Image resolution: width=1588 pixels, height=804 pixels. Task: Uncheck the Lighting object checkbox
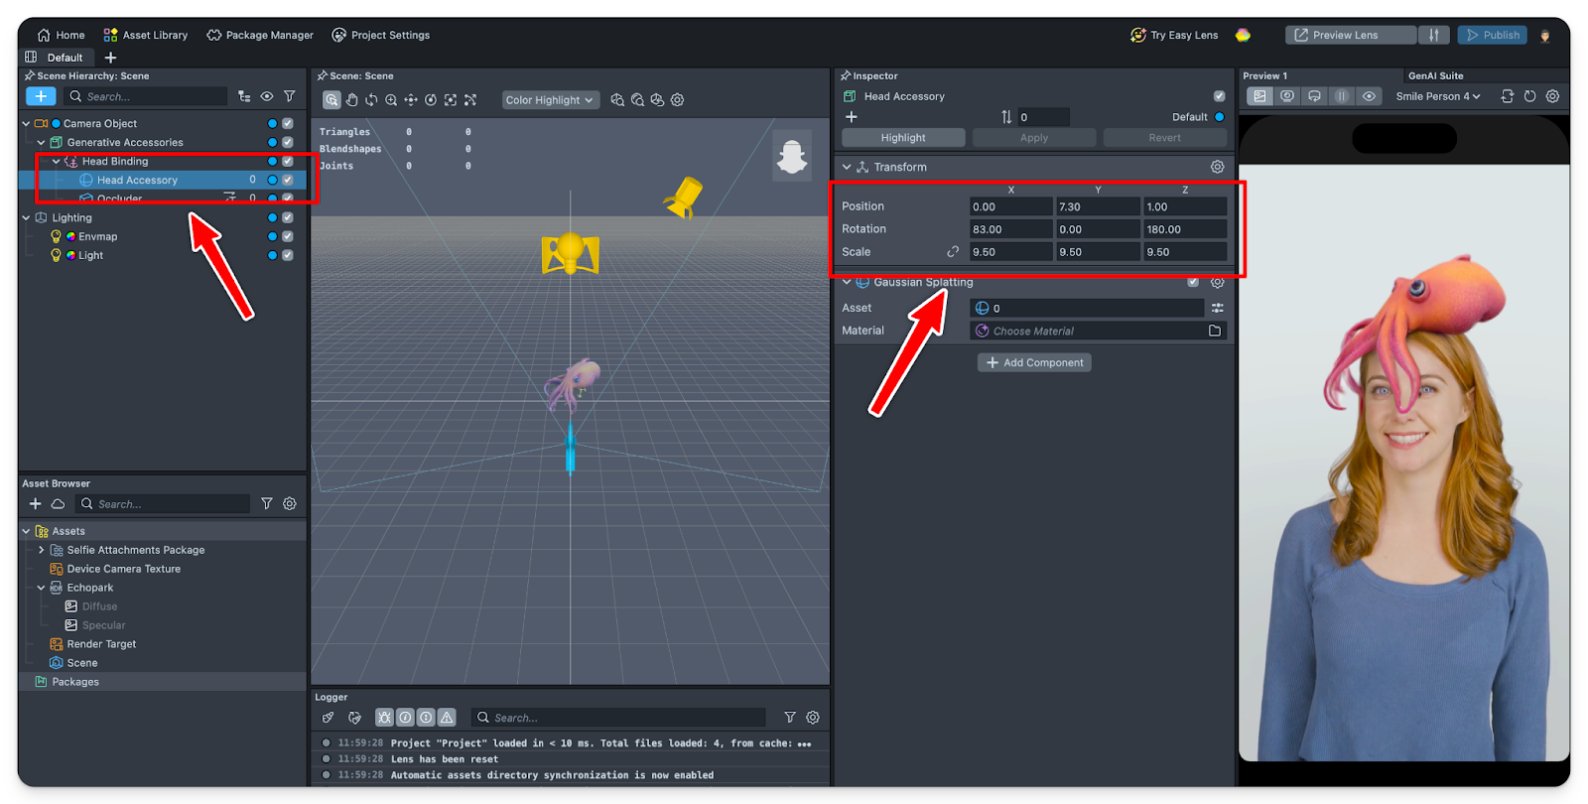pos(288,217)
